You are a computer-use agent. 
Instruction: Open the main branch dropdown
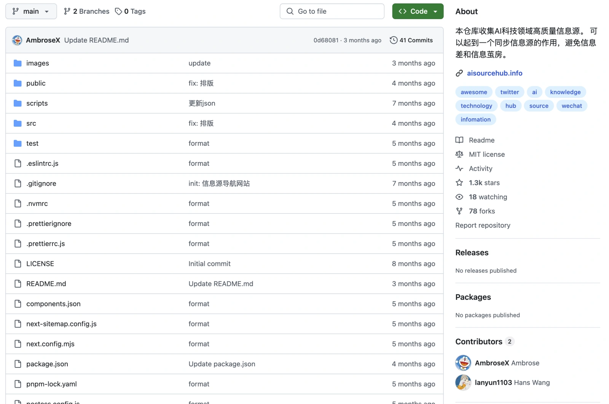click(x=31, y=11)
